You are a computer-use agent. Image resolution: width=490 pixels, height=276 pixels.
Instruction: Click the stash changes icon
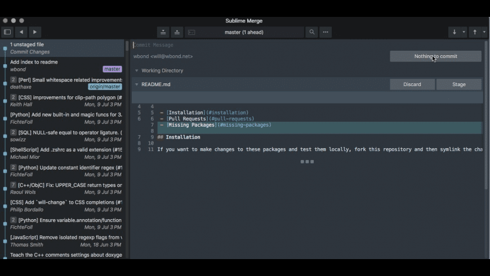tap(163, 32)
